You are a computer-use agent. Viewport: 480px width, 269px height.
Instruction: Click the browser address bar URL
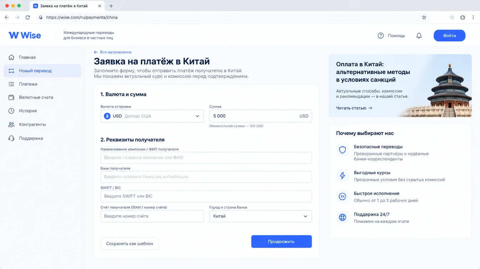82,17
